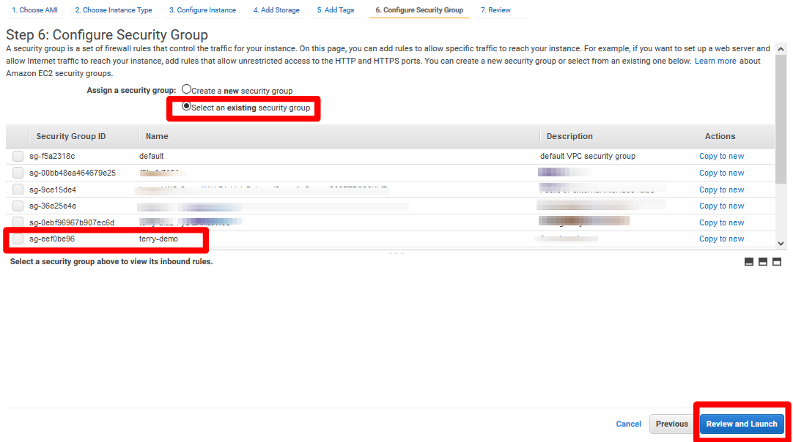The width and height of the screenshot is (793, 442).
Task: Check the default security group sg-f5a2318c
Action: point(18,156)
